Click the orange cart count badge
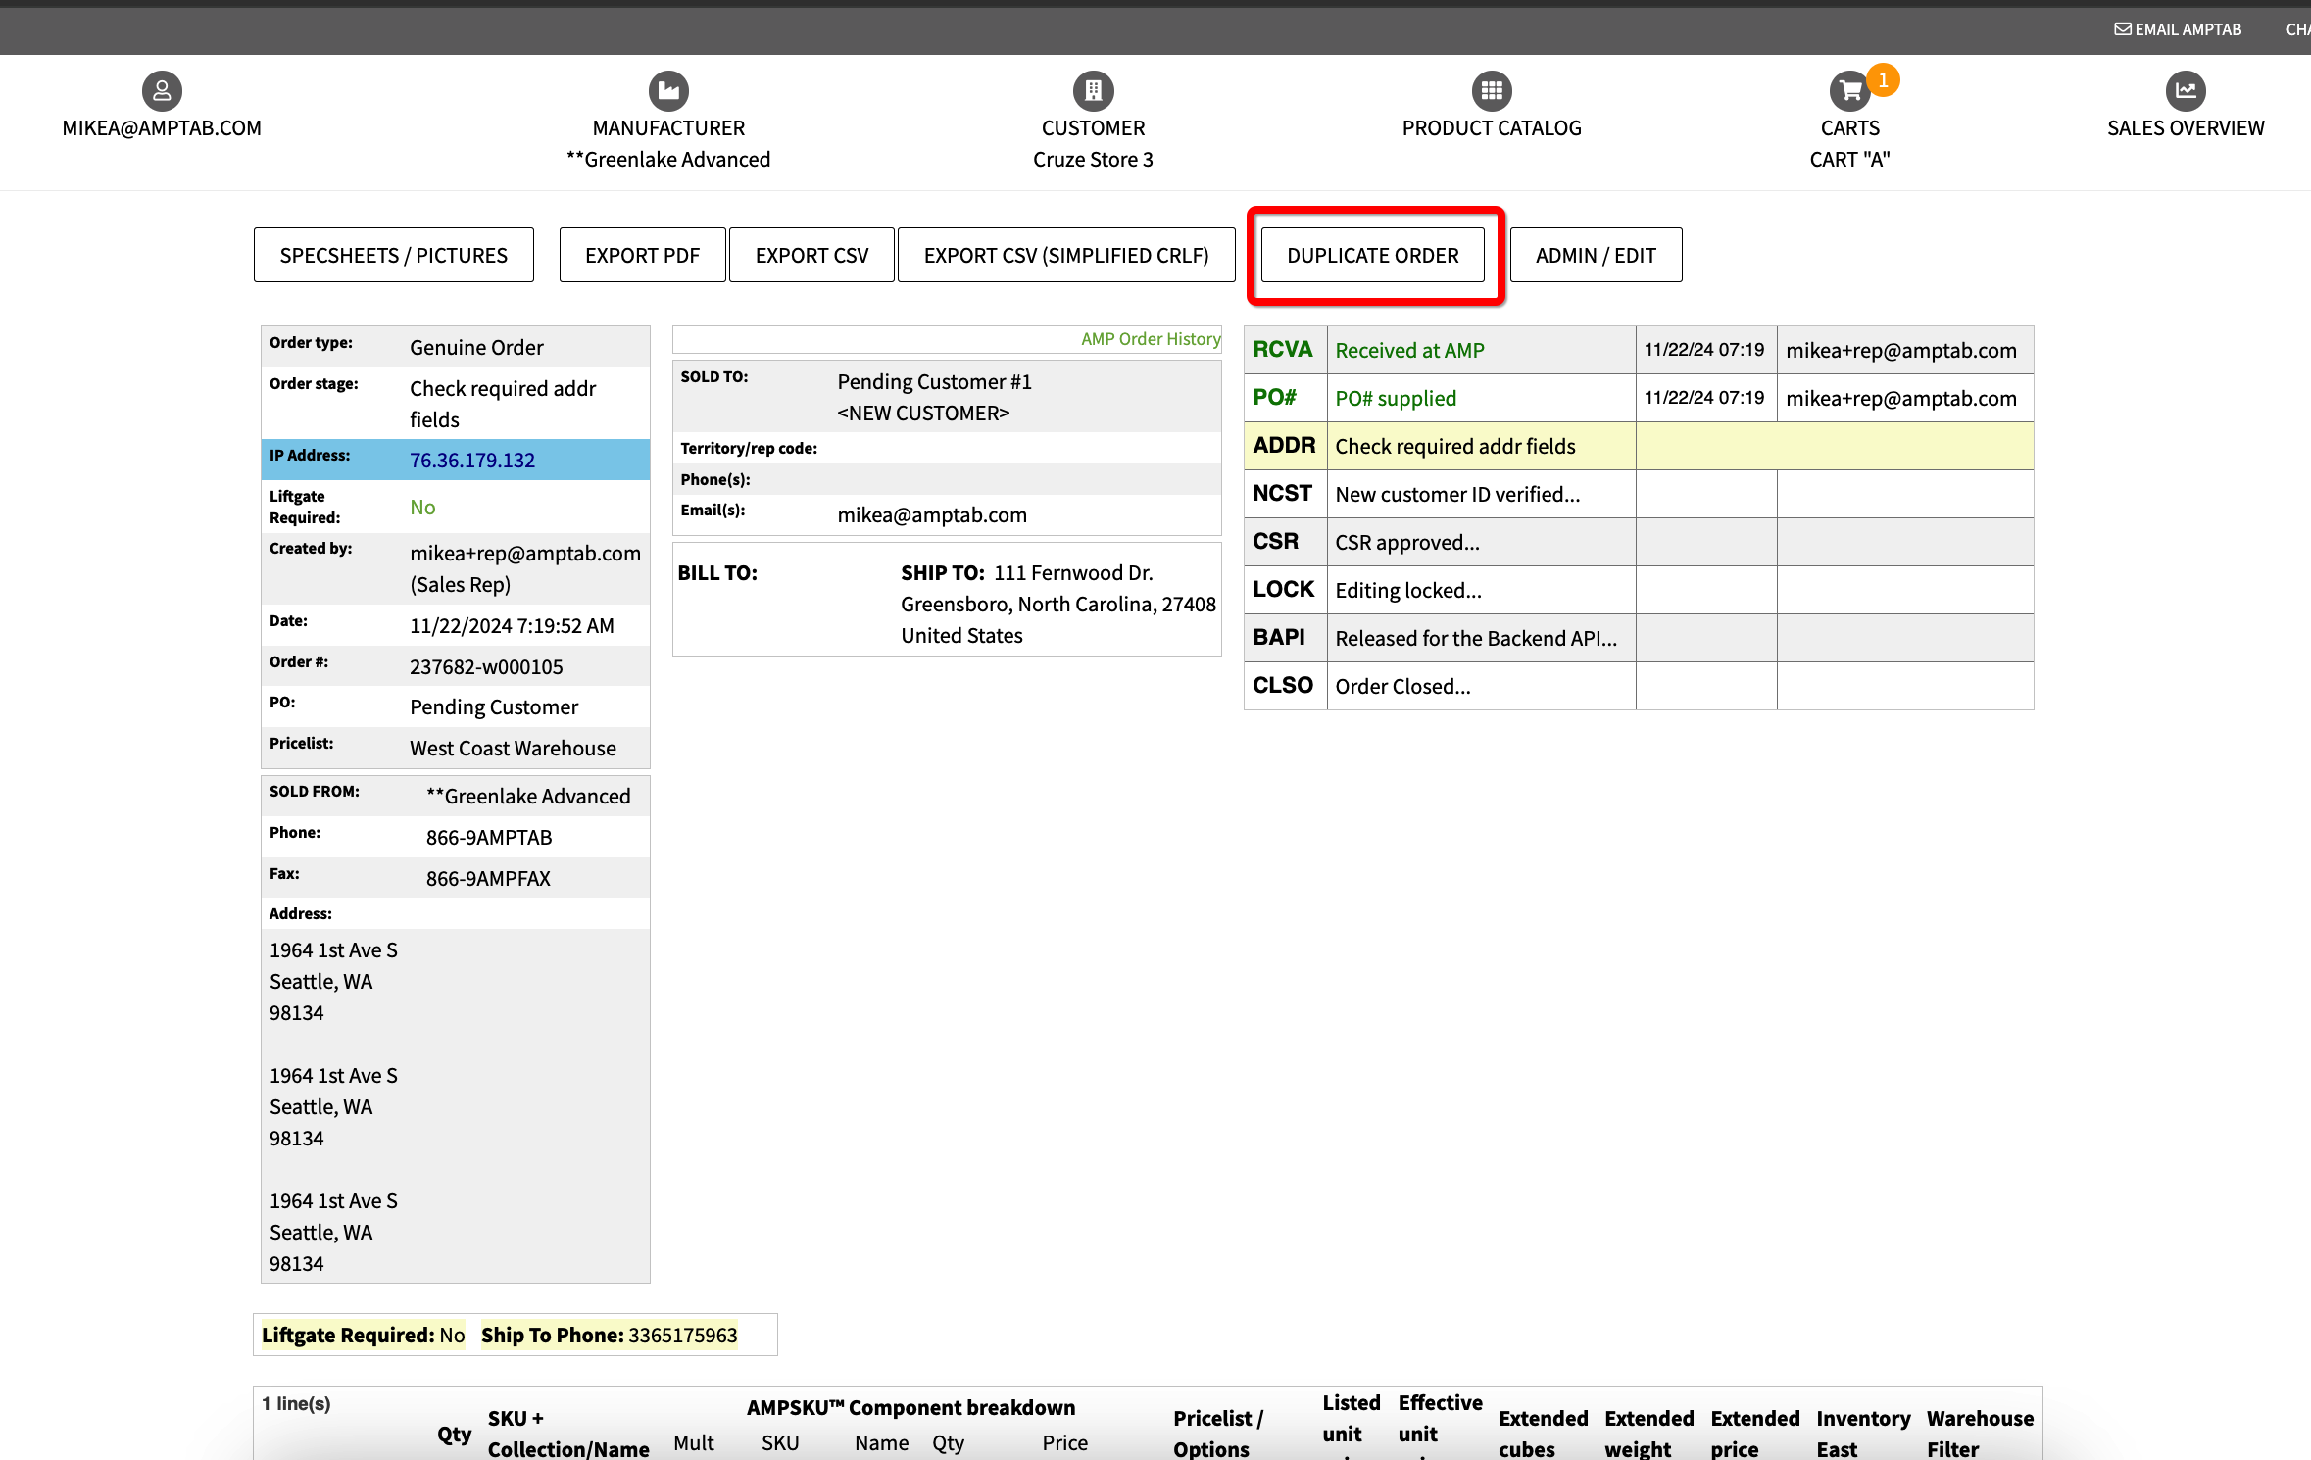Screen dimensions: 2311x1460 [x=1883, y=79]
